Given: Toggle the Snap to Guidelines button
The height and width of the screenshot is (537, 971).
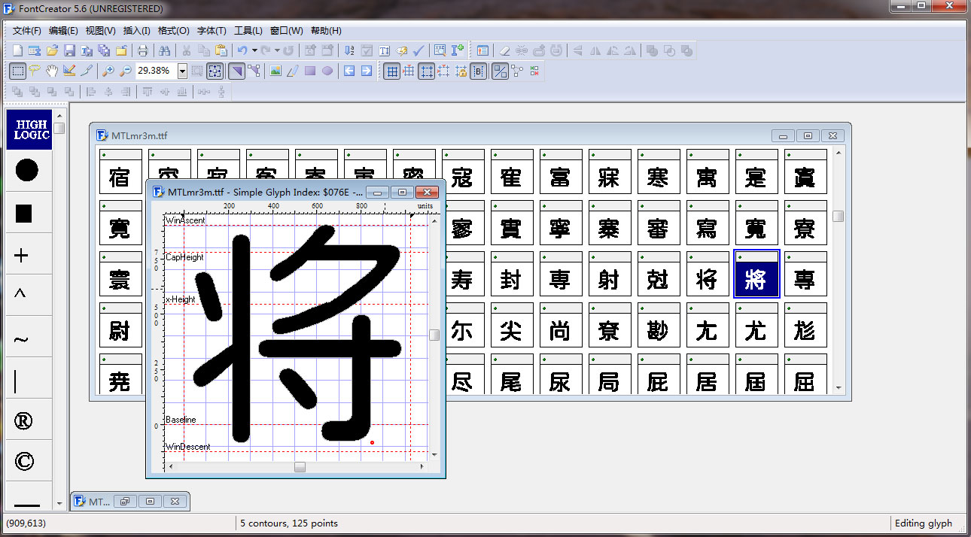Looking at the screenshot, I should click(444, 71).
